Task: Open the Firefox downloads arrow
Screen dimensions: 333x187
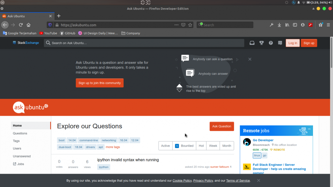Action: pyautogui.click(x=279, y=25)
